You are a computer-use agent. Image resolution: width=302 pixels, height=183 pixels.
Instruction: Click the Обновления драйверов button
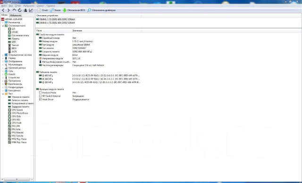coord(101,10)
